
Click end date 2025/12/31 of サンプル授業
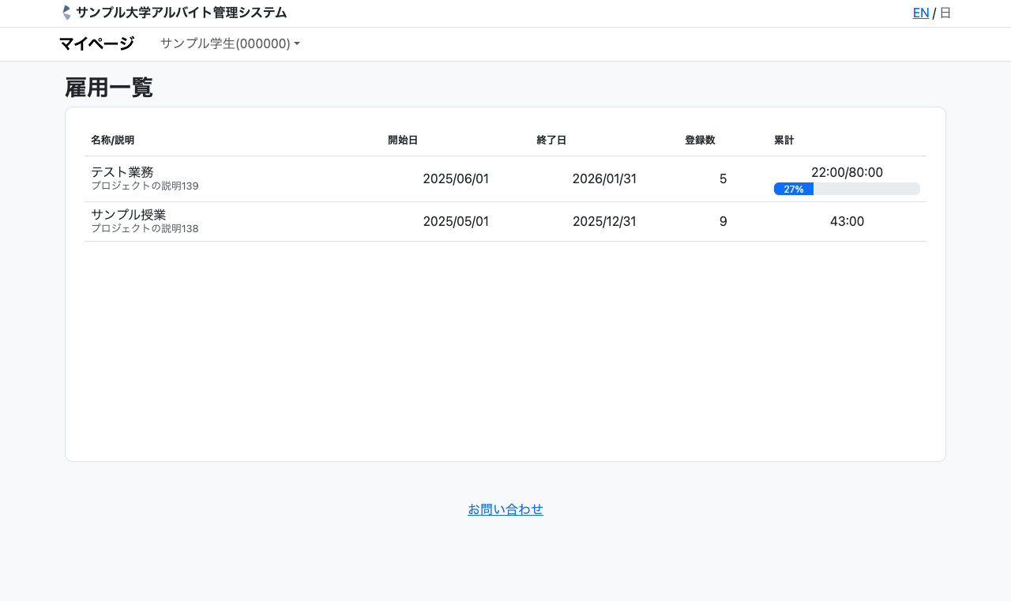point(604,221)
